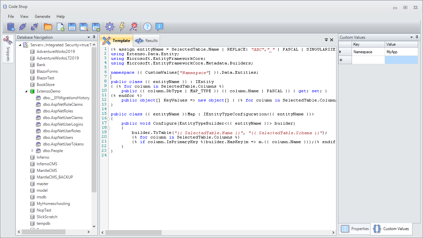
Task: Open the Generate menu
Action: pyautogui.click(x=42, y=17)
